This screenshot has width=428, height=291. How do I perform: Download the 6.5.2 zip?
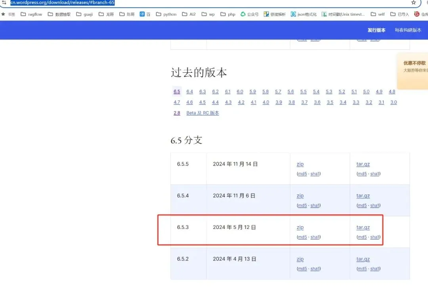(300, 259)
